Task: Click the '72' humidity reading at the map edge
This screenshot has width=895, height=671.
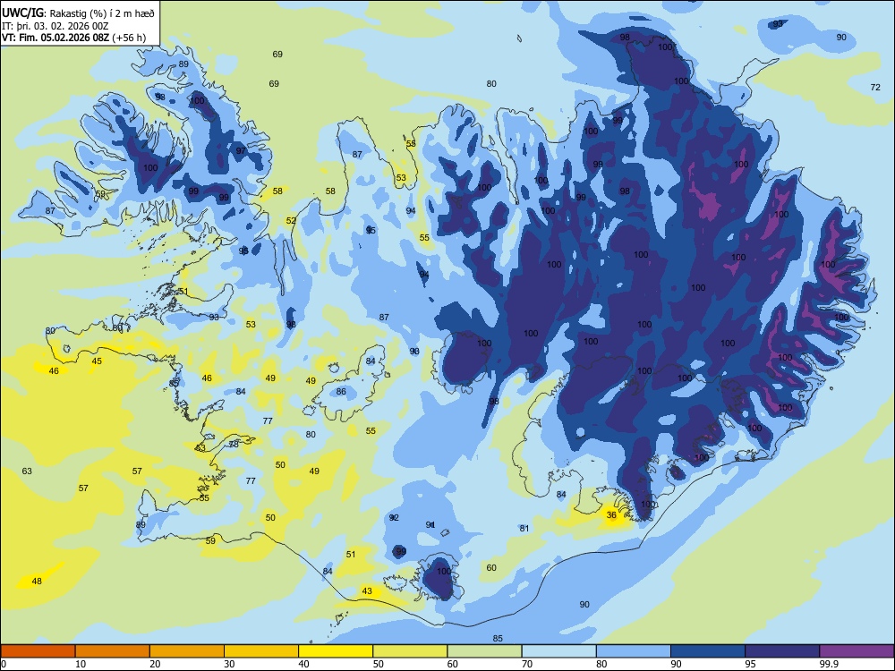Action: (875, 88)
